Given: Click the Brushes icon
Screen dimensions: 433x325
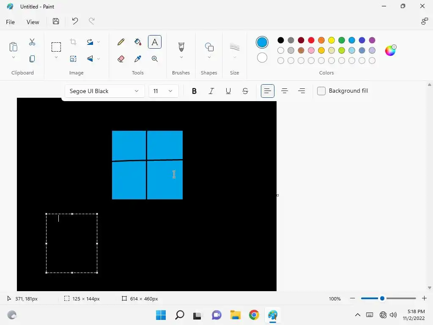Looking at the screenshot, I should point(181,47).
